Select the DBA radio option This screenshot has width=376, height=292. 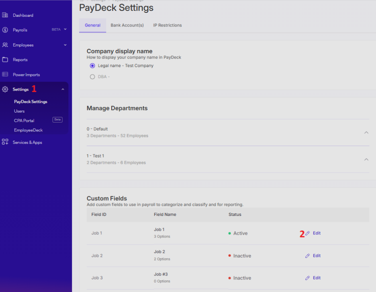(x=92, y=77)
